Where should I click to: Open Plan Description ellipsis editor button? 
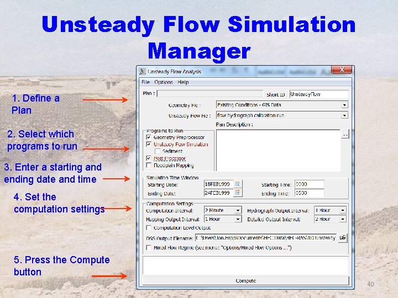coord(345,134)
